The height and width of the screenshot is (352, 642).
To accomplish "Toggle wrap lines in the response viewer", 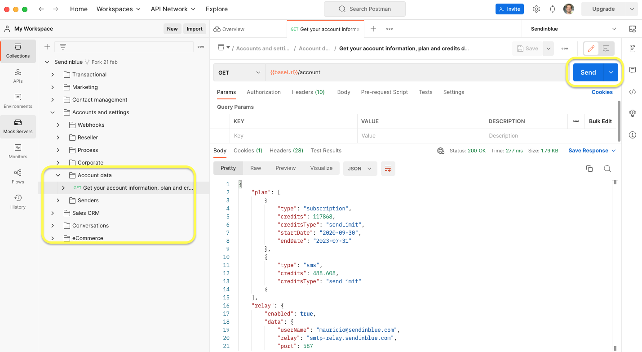I will coord(388,168).
